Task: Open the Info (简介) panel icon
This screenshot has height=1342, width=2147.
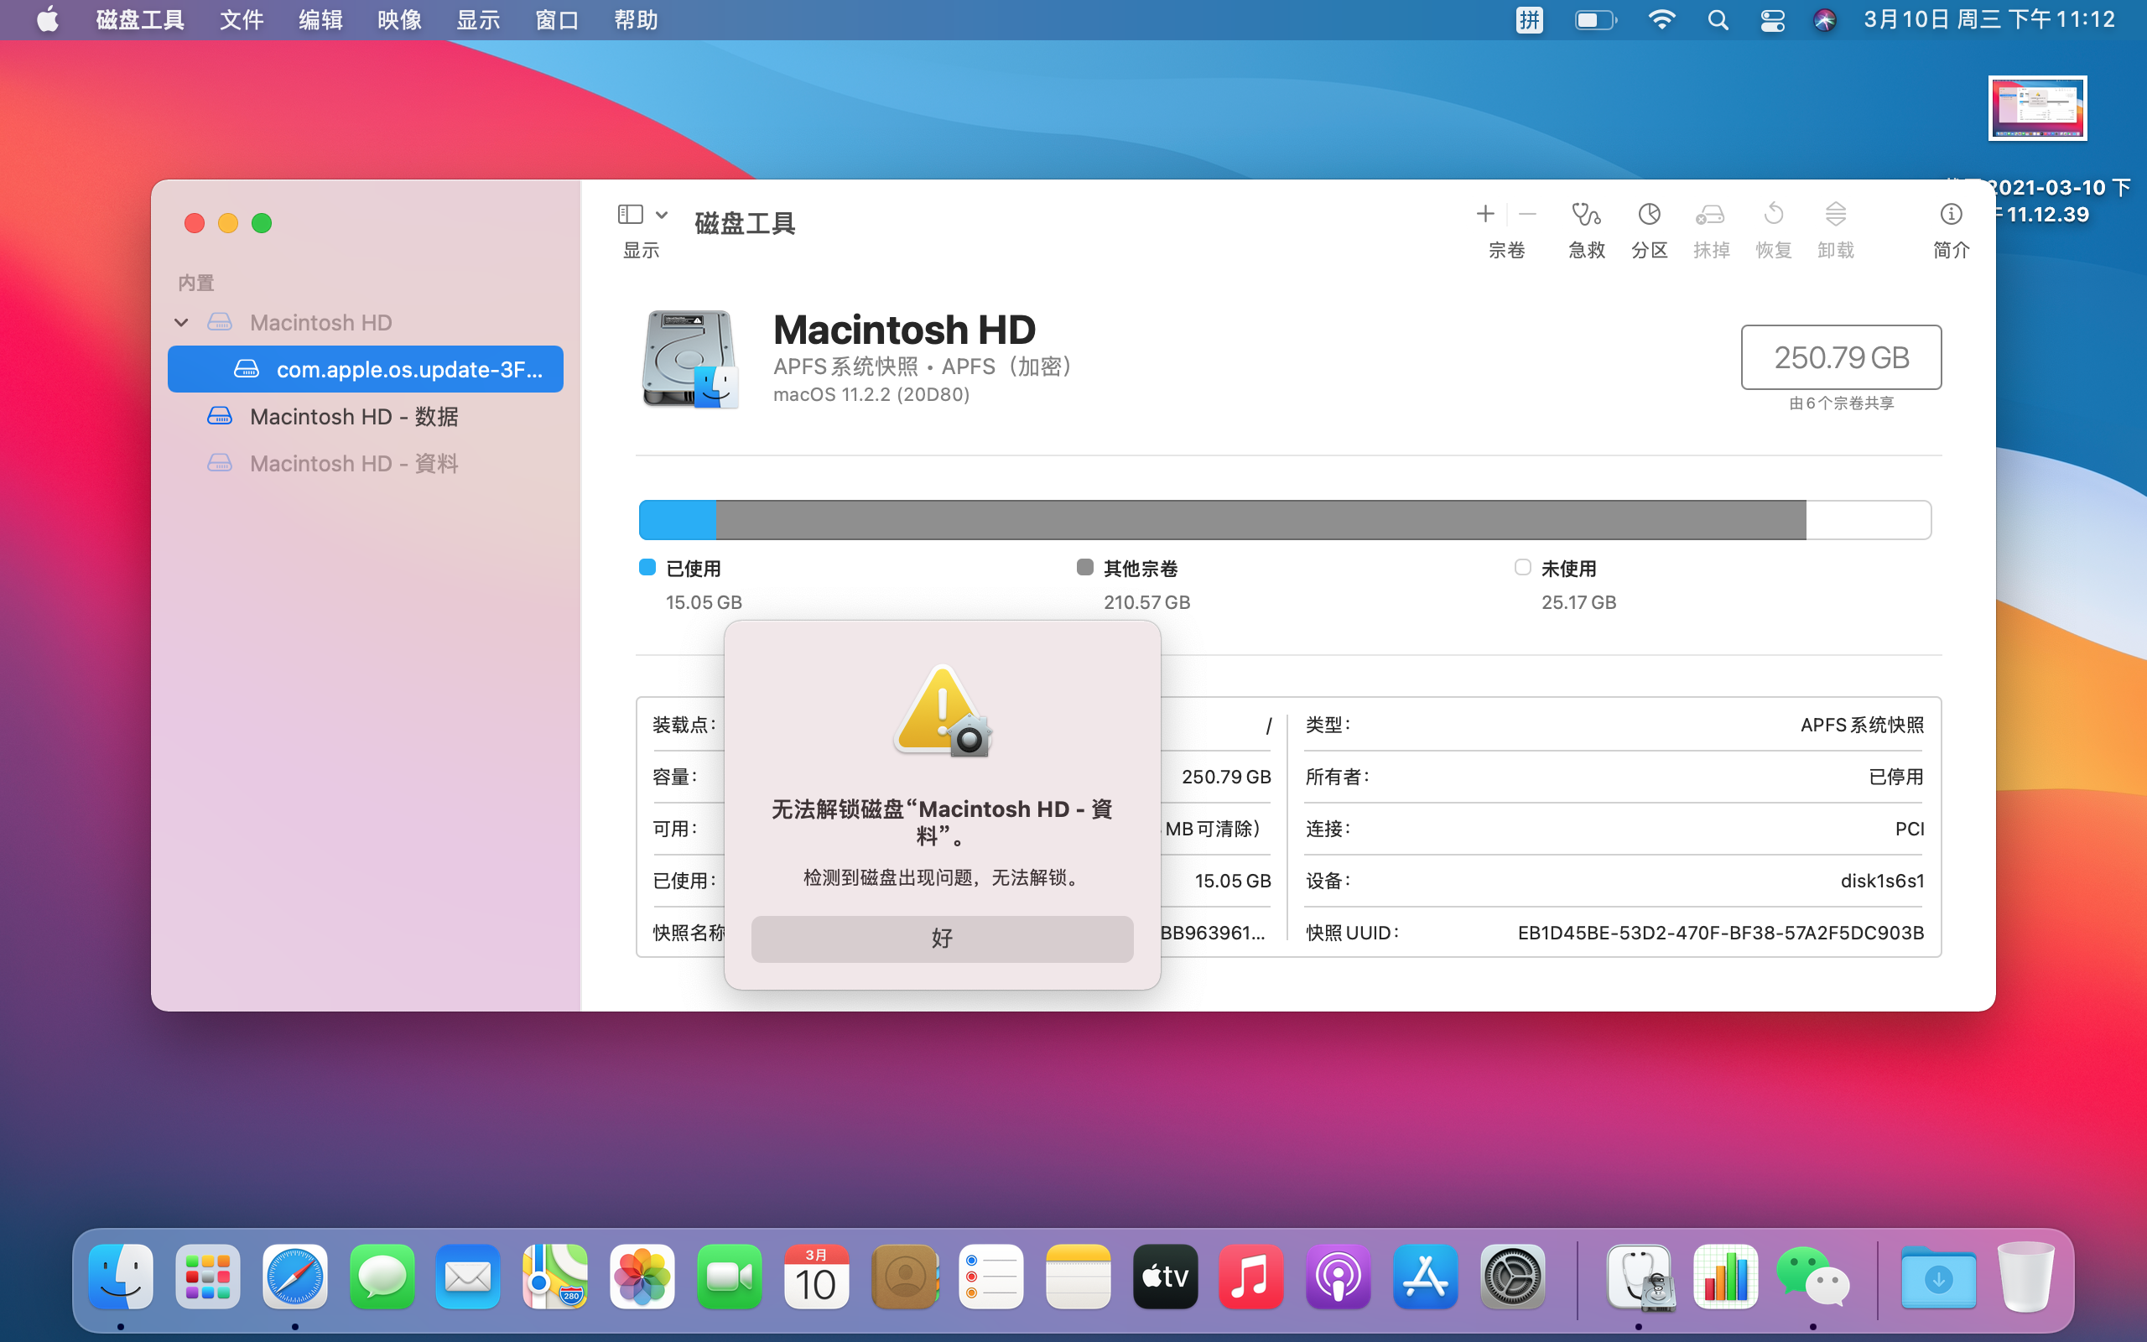Action: point(1950,215)
